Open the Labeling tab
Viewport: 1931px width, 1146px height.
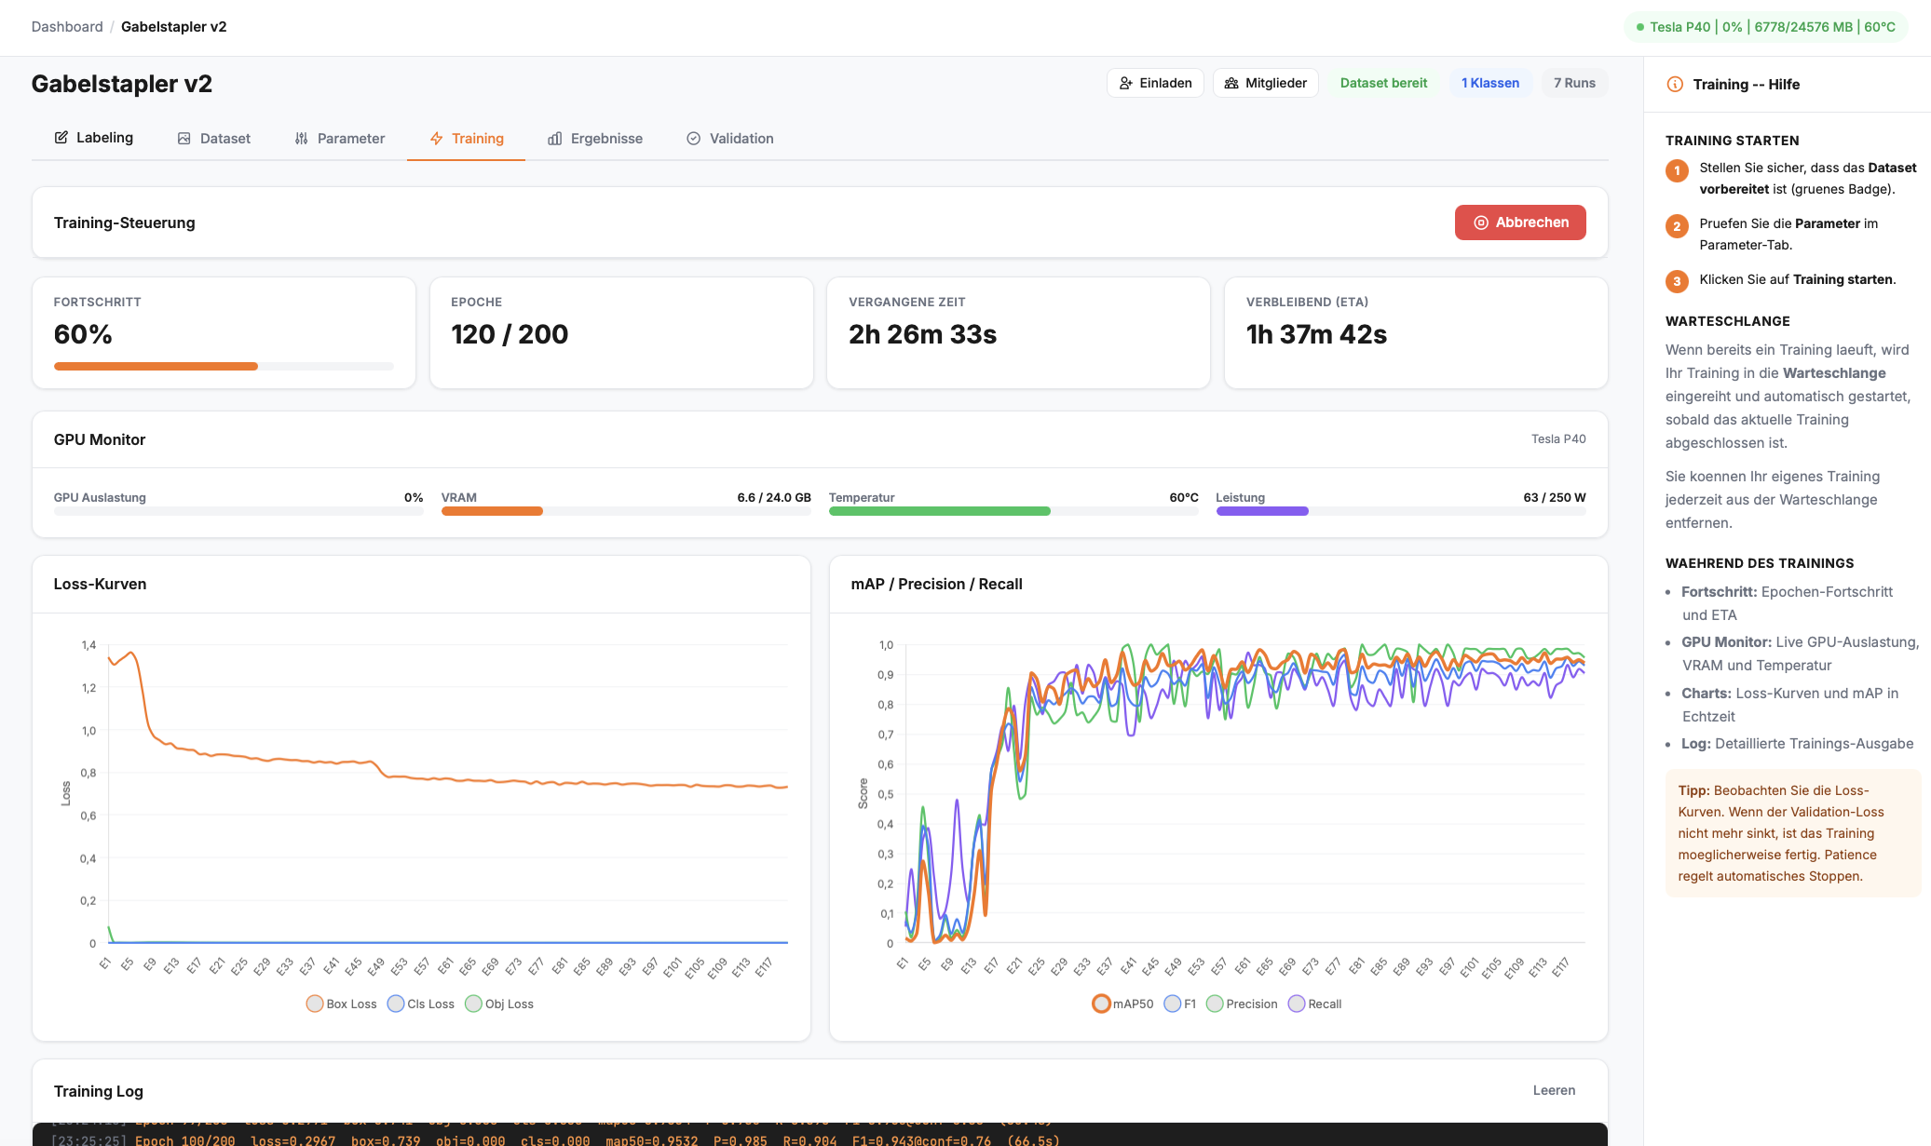[93, 138]
